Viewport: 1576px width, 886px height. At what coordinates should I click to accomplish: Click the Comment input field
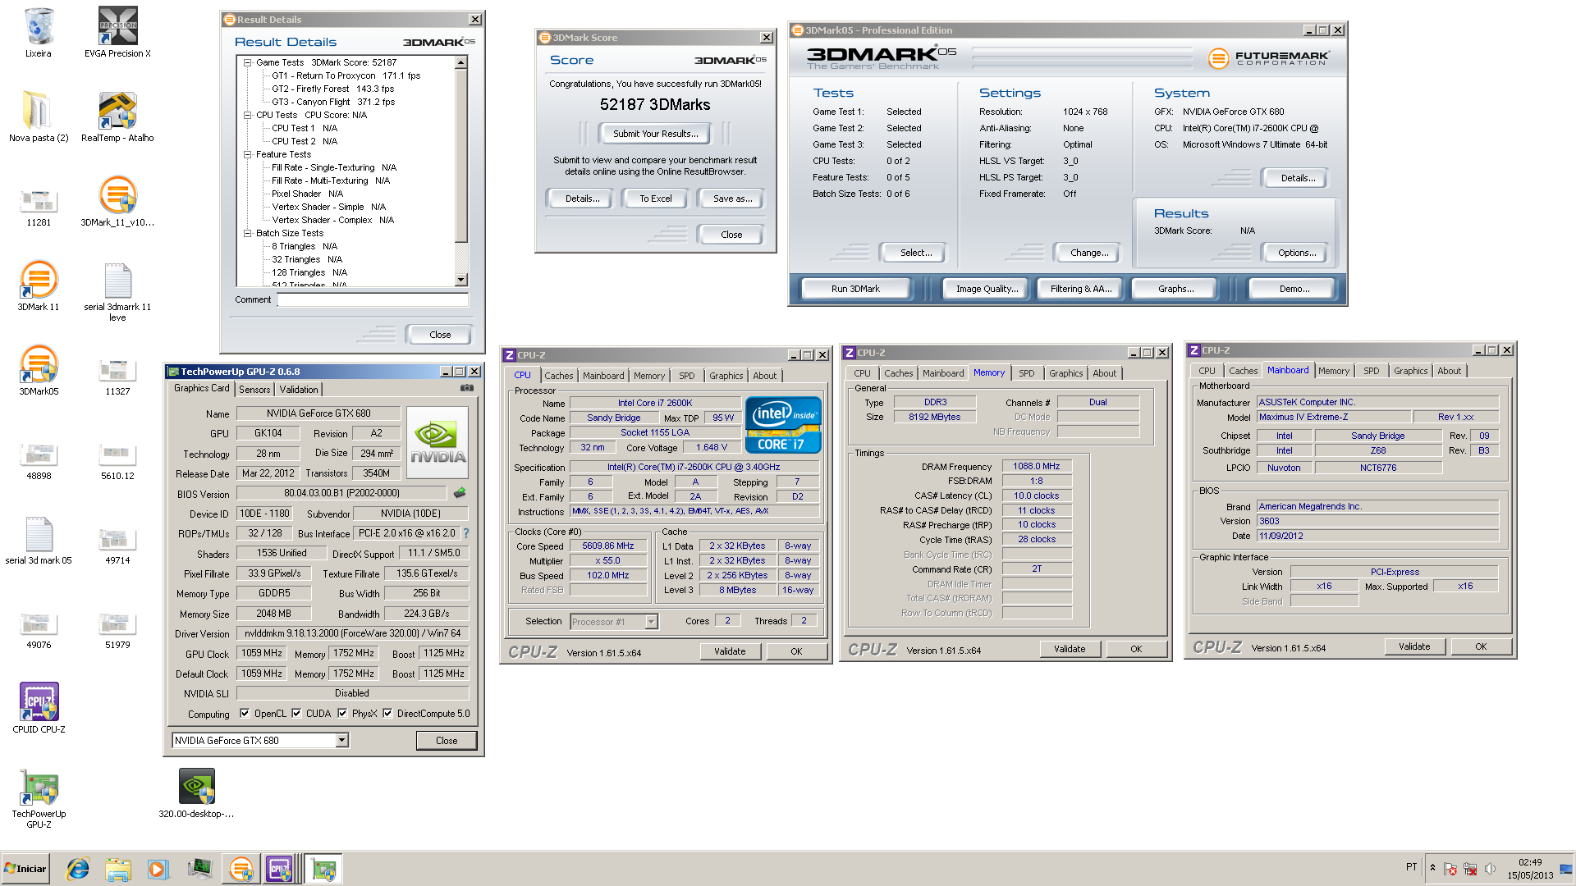click(373, 300)
